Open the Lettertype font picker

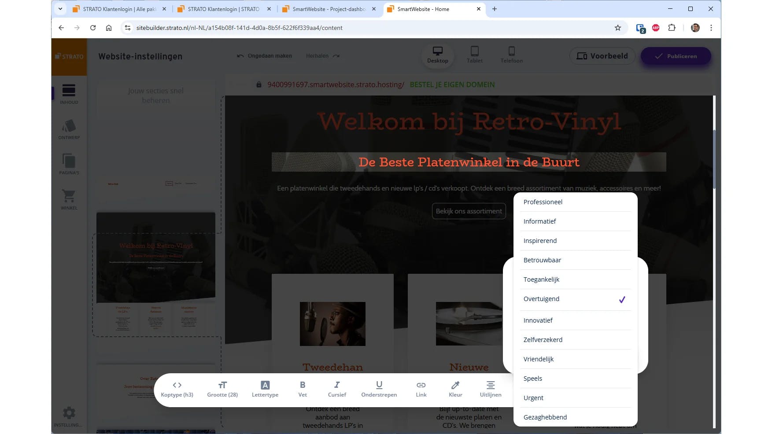coord(265,389)
